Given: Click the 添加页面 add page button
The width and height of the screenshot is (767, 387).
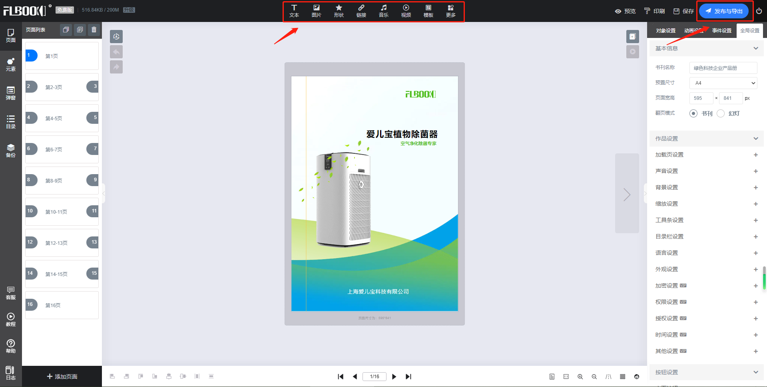Looking at the screenshot, I should click(x=62, y=377).
